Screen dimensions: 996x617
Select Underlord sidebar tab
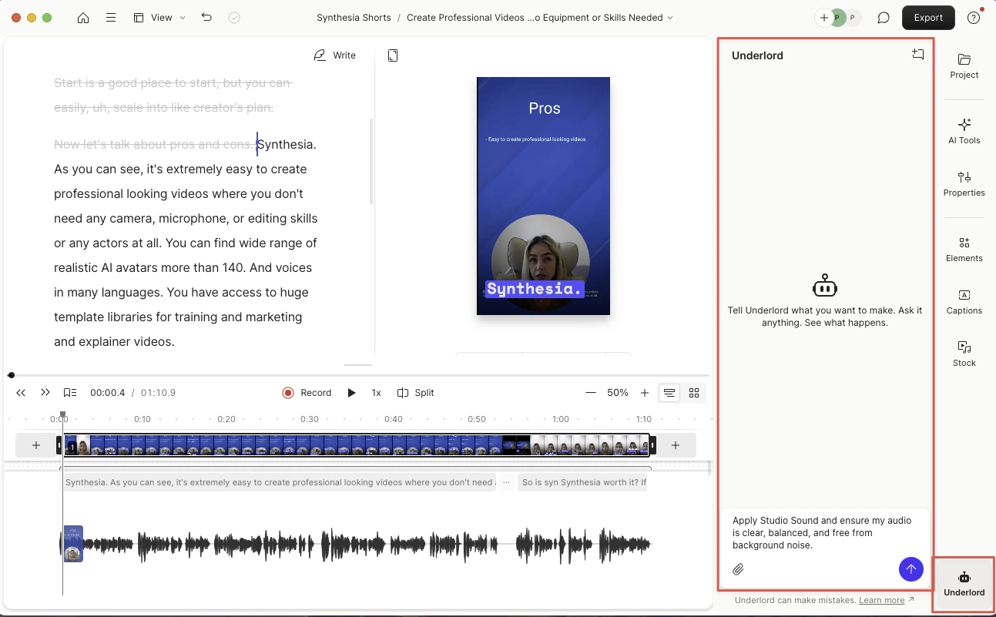pos(964,585)
